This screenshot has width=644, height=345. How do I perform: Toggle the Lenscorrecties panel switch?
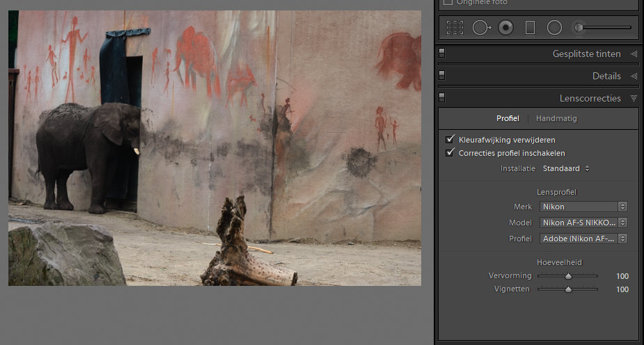pyautogui.click(x=442, y=98)
